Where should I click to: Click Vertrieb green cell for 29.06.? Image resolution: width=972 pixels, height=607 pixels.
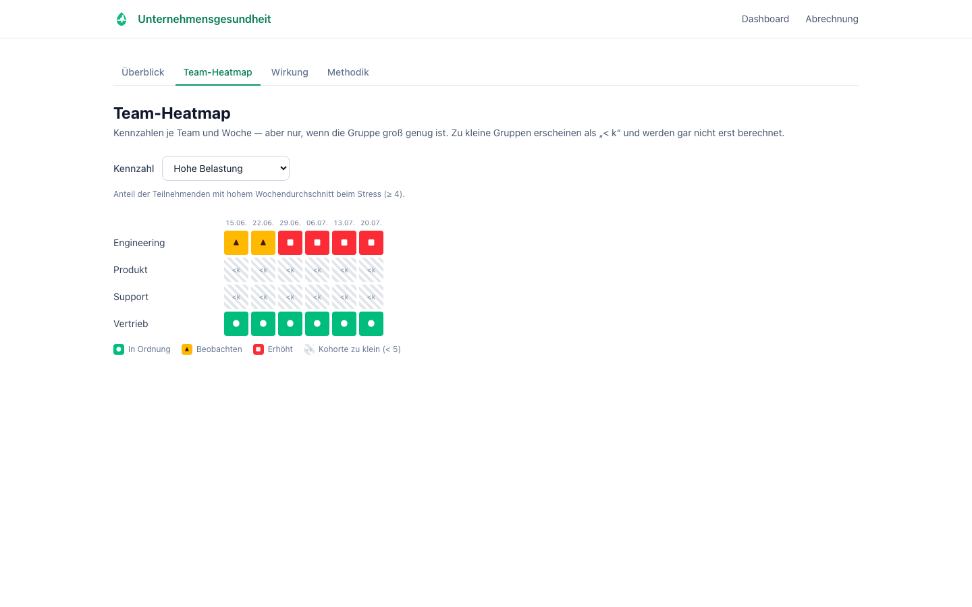coord(290,324)
